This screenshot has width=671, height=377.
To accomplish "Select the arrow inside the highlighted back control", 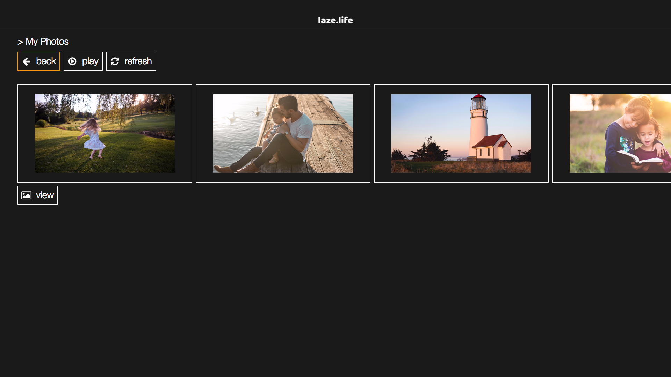I will [x=27, y=61].
